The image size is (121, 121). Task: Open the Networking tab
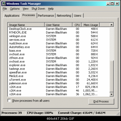64,16
